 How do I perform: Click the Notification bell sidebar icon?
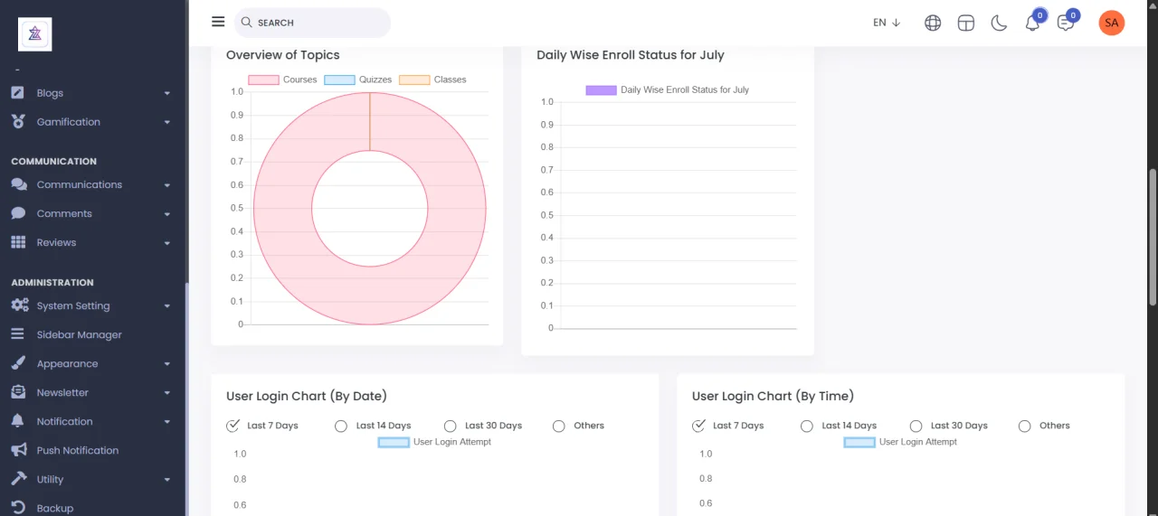point(18,421)
